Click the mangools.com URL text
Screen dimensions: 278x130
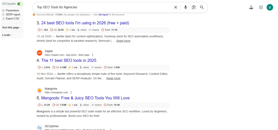coord(56,92)
